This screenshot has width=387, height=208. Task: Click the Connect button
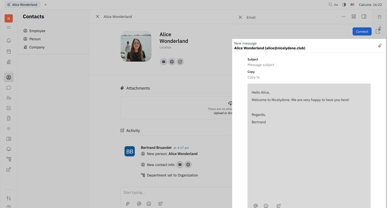[x=362, y=31]
